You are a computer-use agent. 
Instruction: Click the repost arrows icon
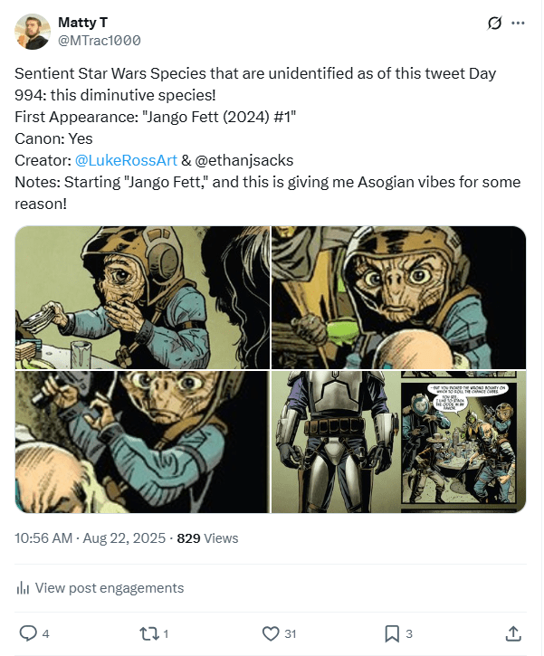[x=148, y=632]
